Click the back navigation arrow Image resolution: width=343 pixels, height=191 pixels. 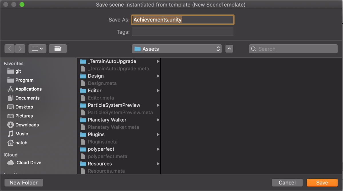9,49
